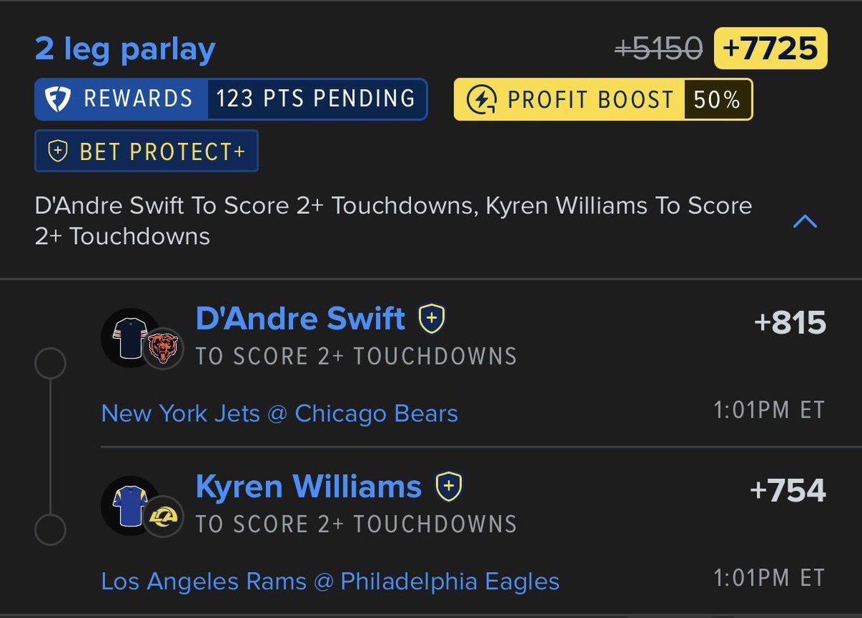
Task: Open the Kyren Williams player name link
Action: point(308,487)
